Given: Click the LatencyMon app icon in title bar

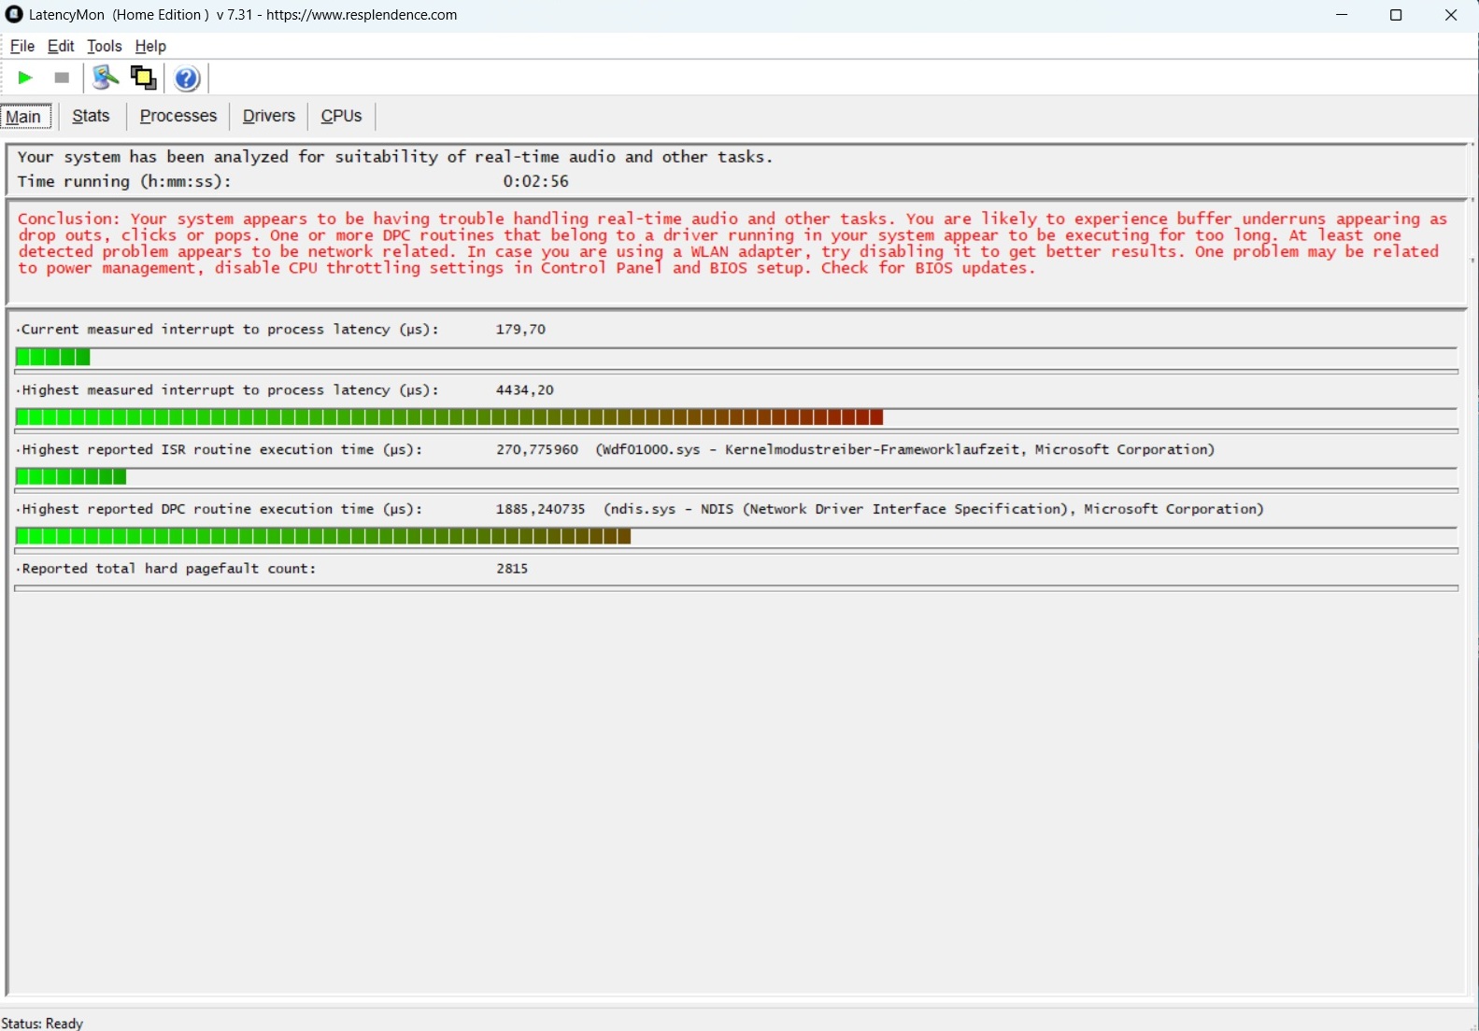Looking at the screenshot, I should [x=14, y=15].
